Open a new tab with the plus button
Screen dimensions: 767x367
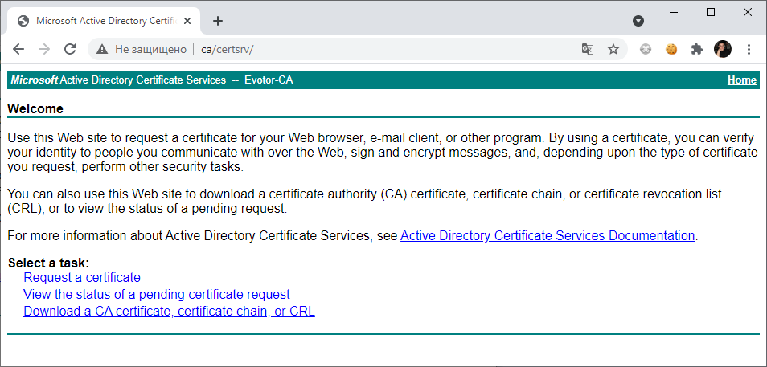click(x=218, y=21)
